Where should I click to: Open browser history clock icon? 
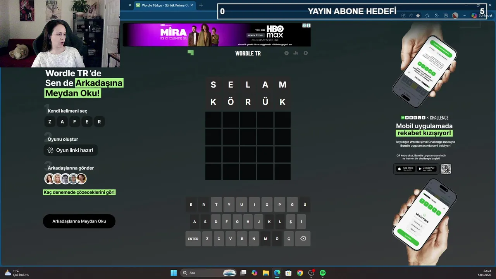click(x=436, y=15)
